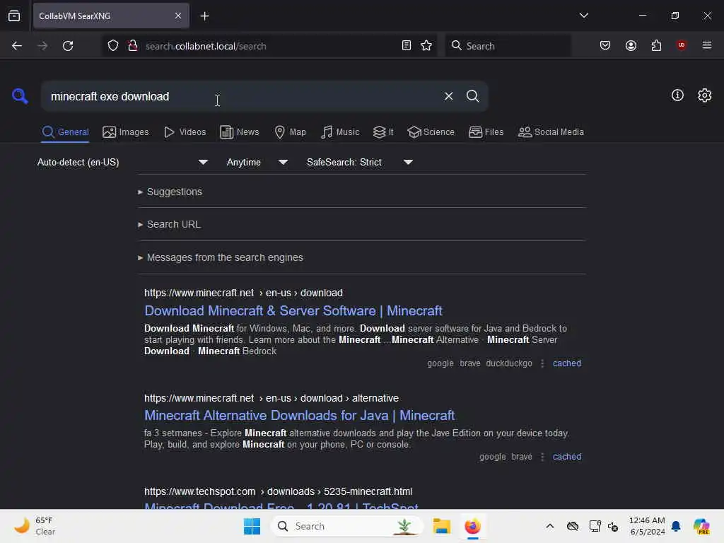Open Extensions puzzle icon
724x543 pixels.
656,45
